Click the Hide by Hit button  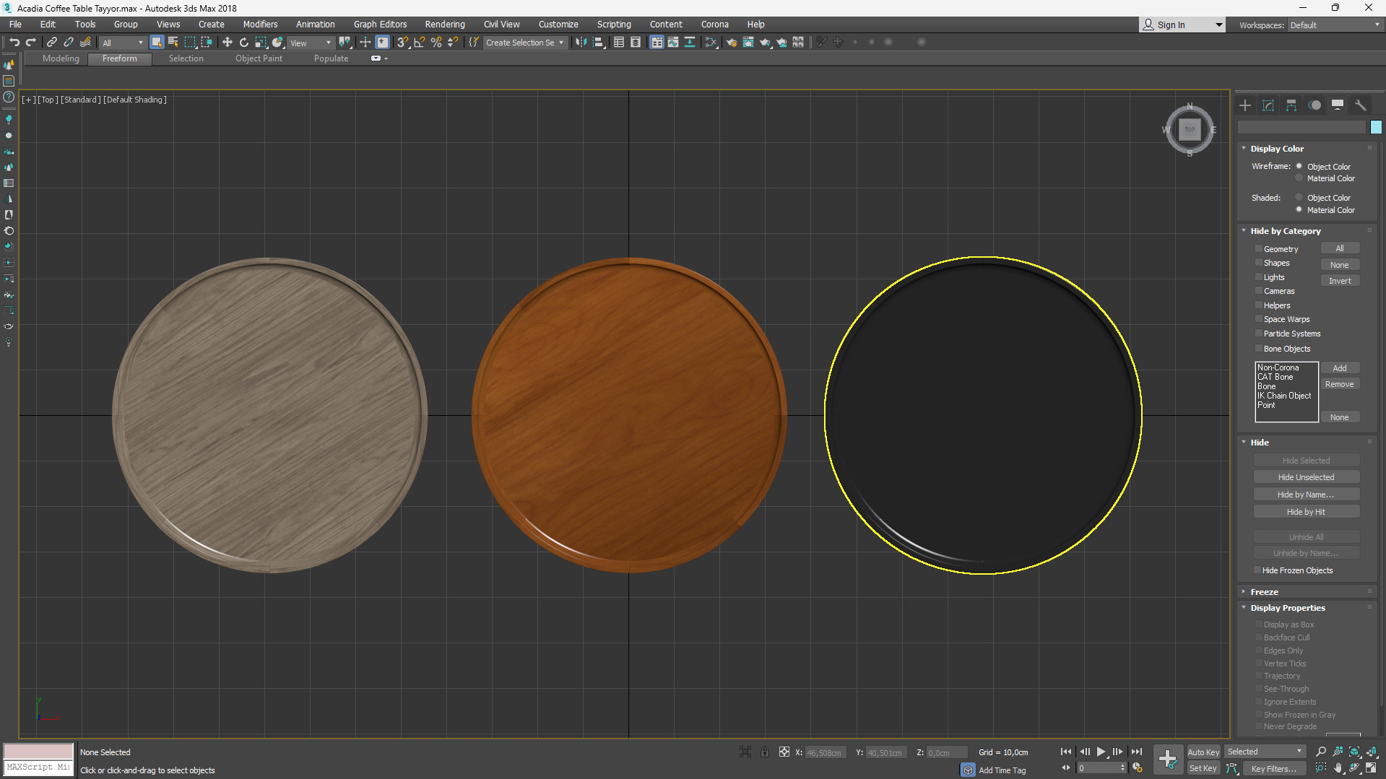pos(1306,512)
